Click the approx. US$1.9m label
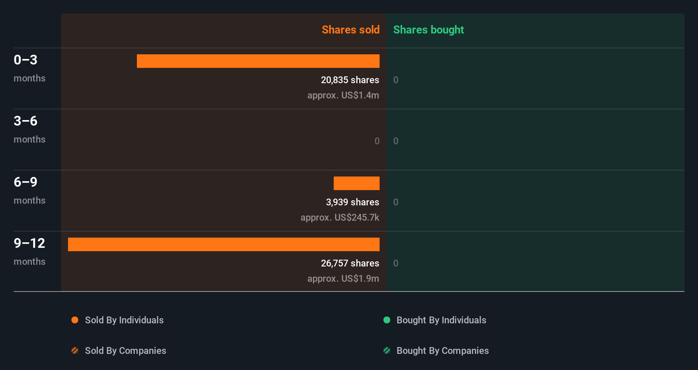Viewport: 698px width, 370px height. [343, 279]
